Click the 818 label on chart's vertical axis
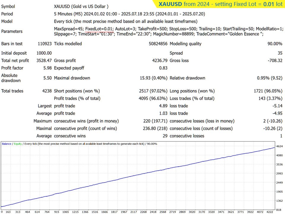The width and height of the screenshot is (285, 214). tap(279, 210)
